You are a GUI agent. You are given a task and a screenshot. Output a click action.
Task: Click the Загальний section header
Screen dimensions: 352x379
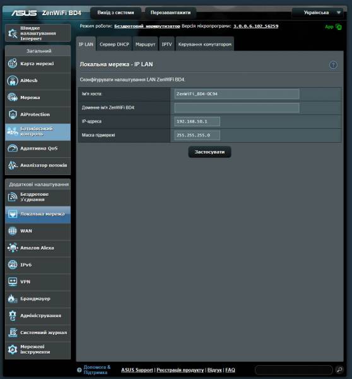tap(38, 51)
